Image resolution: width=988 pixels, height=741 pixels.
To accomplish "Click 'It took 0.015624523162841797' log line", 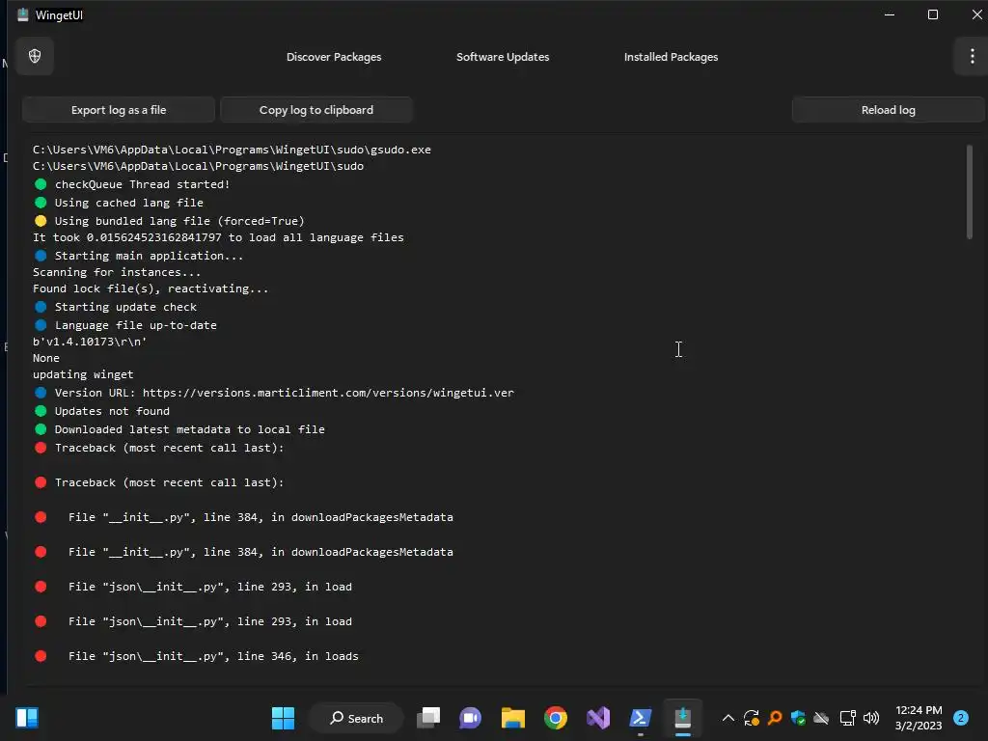I will [x=218, y=237].
